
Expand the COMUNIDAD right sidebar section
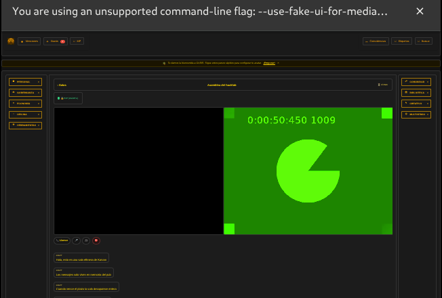(x=416, y=82)
